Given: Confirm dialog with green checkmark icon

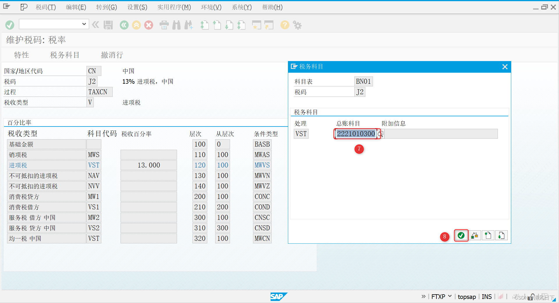Looking at the screenshot, I should [461, 236].
